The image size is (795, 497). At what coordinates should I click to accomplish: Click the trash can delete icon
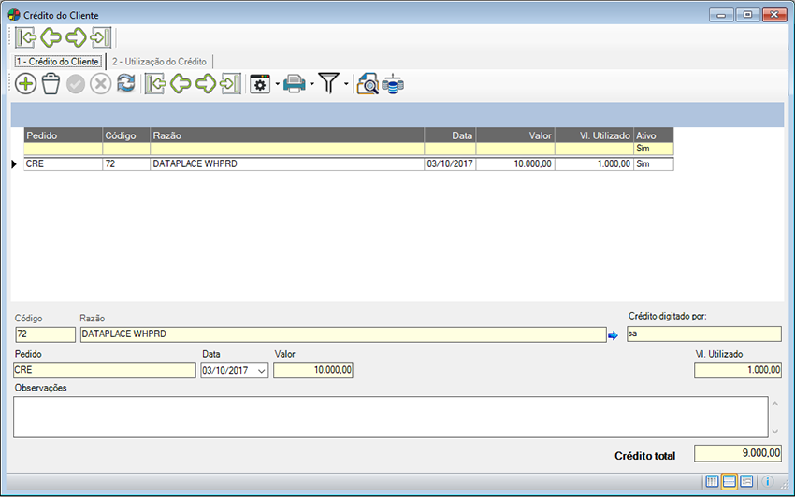pos(51,84)
